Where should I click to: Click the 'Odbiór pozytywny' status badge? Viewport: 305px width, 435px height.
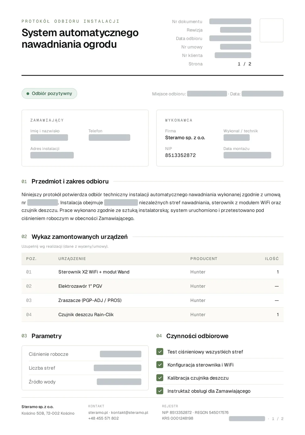[49, 94]
